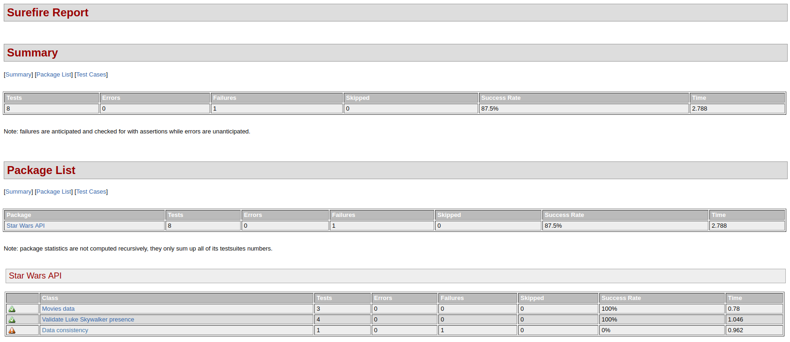The image size is (790, 342).
Task: Click the note about failures being anticipated
Action: (127, 132)
